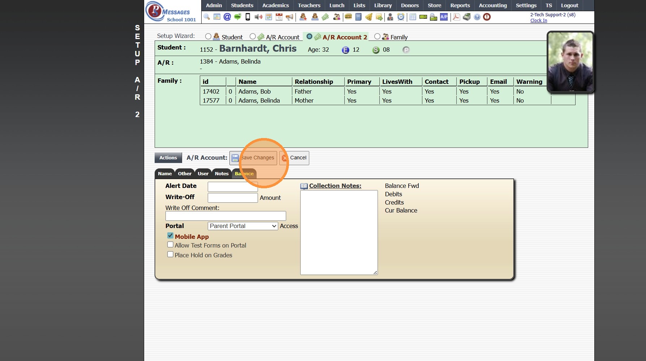Open the Library menu
The height and width of the screenshot is (361, 646).
pos(383,5)
